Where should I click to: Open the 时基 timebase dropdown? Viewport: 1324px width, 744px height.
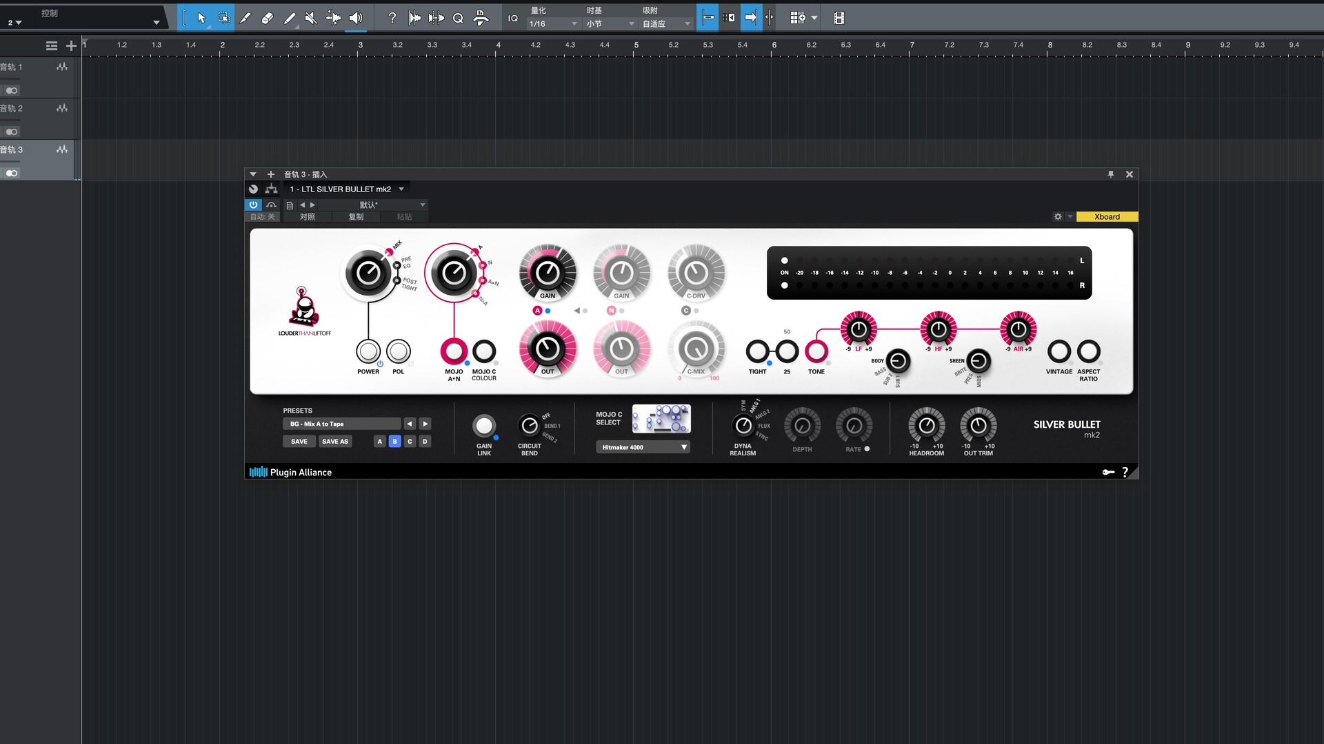click(610, 23)
